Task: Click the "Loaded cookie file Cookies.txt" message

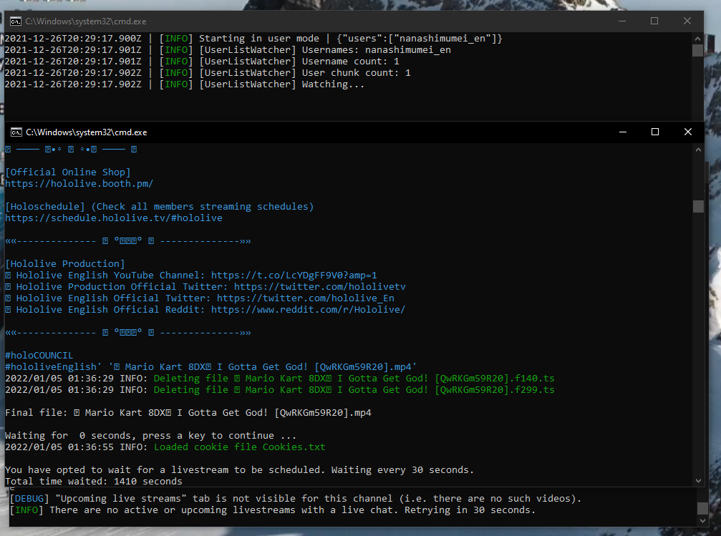Action: [x=240, y=447]
